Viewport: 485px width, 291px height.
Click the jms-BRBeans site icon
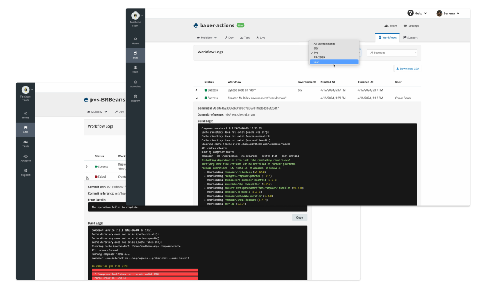coord(86,100)
